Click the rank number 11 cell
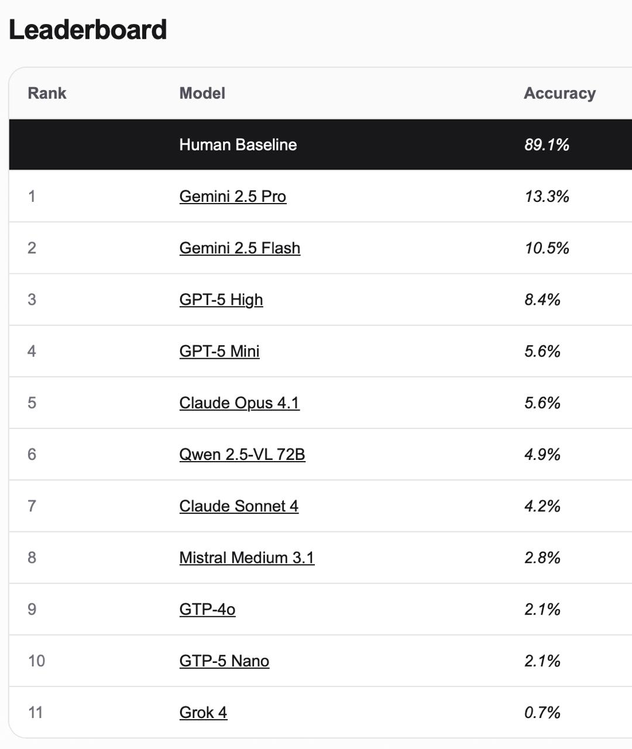This screenshot has width=632, height=749. [x=35, y=712]
